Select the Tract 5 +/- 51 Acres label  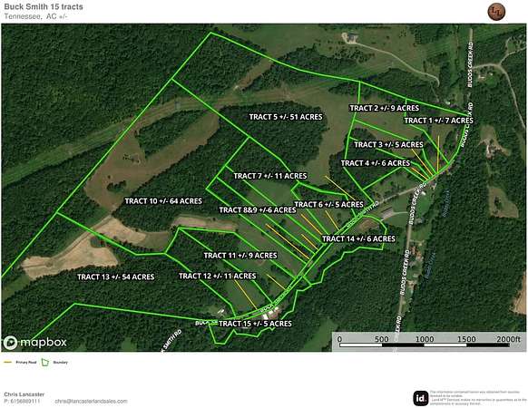[x=286, y=117]
